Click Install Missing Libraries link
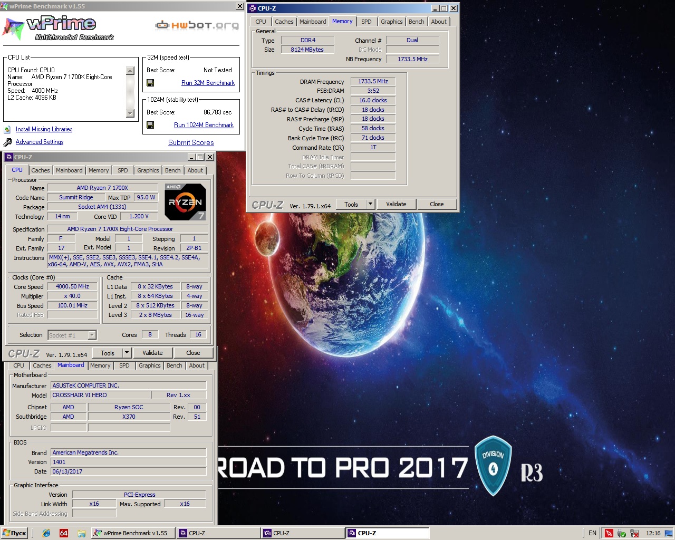This screenshot has width=675, height=540. click(x=44, y=129)
